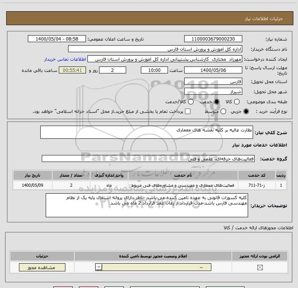Click the response deadline date 1400/05/06

(213, 70)
